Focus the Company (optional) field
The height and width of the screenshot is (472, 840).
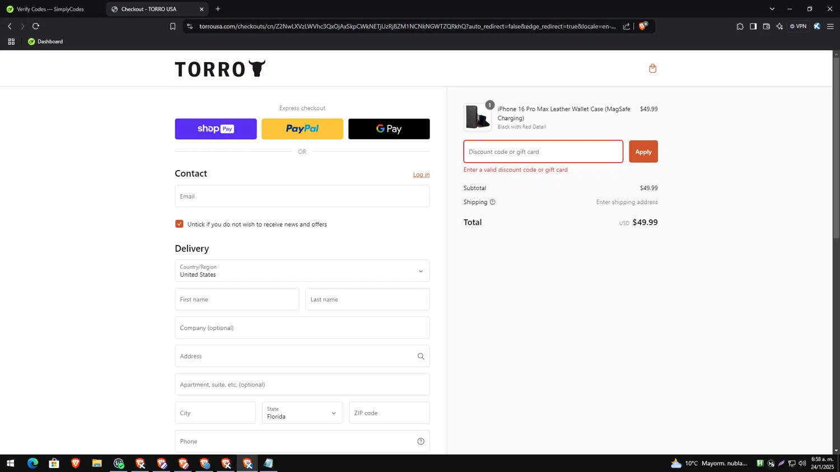pyautogui.click(x=302, y=328)
